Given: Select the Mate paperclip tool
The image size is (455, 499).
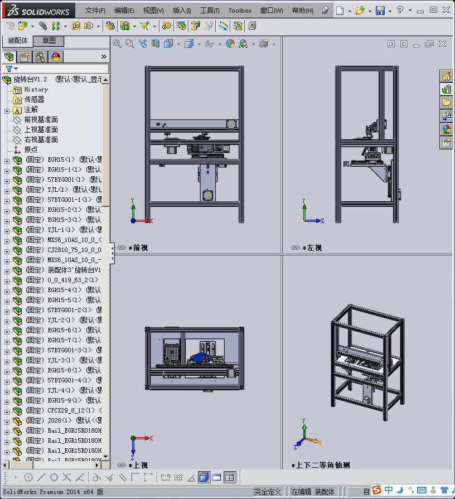Looking at the screenshot, I should pos(42,26).
